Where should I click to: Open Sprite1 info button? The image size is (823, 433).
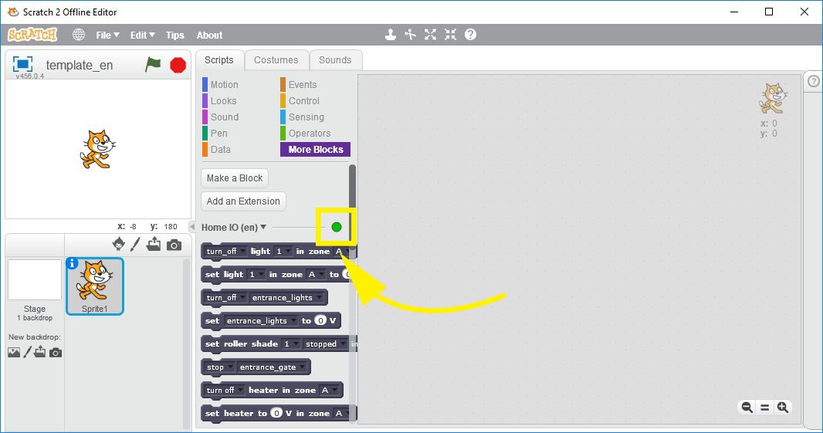73,264
